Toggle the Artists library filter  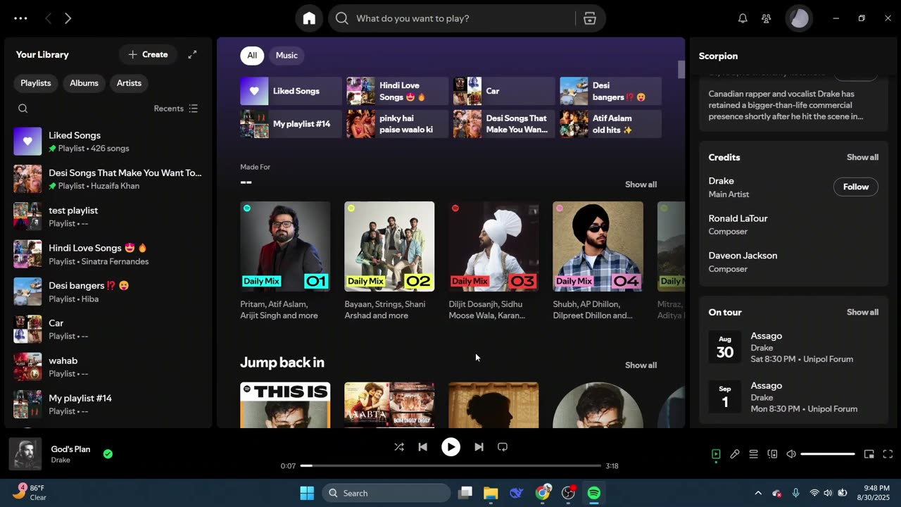[x=129, y=83]
